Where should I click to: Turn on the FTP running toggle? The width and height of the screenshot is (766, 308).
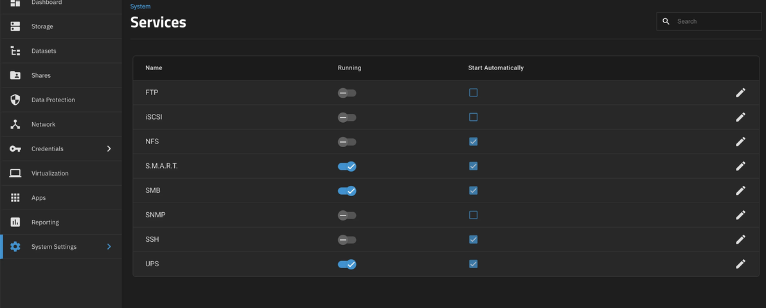pyautogui.click(x=347, y=93)
